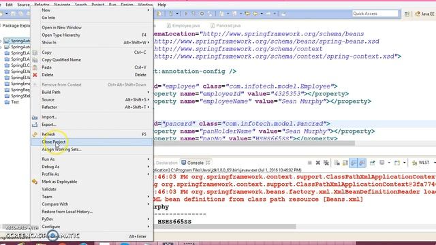436x245 pixels.
Task: Open the Display Selected Console dropdown arrow
Action: click(x=389, y=163)
